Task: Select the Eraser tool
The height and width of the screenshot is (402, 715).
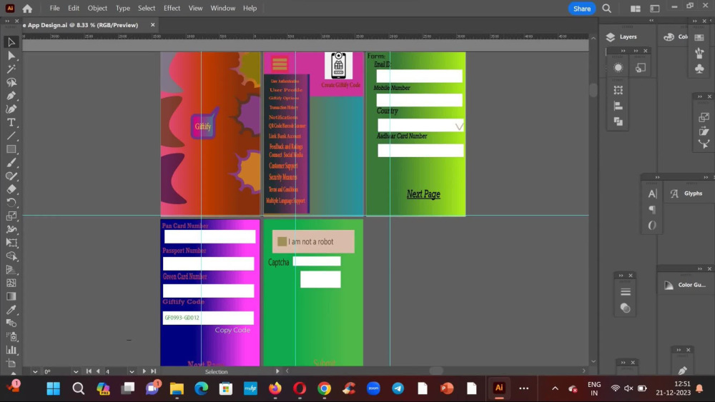Action: pyautogui.click(x=11, y=189)
